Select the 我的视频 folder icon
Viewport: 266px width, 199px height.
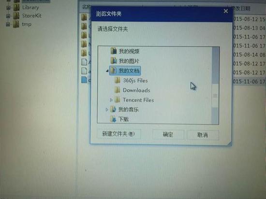(114, 51)
